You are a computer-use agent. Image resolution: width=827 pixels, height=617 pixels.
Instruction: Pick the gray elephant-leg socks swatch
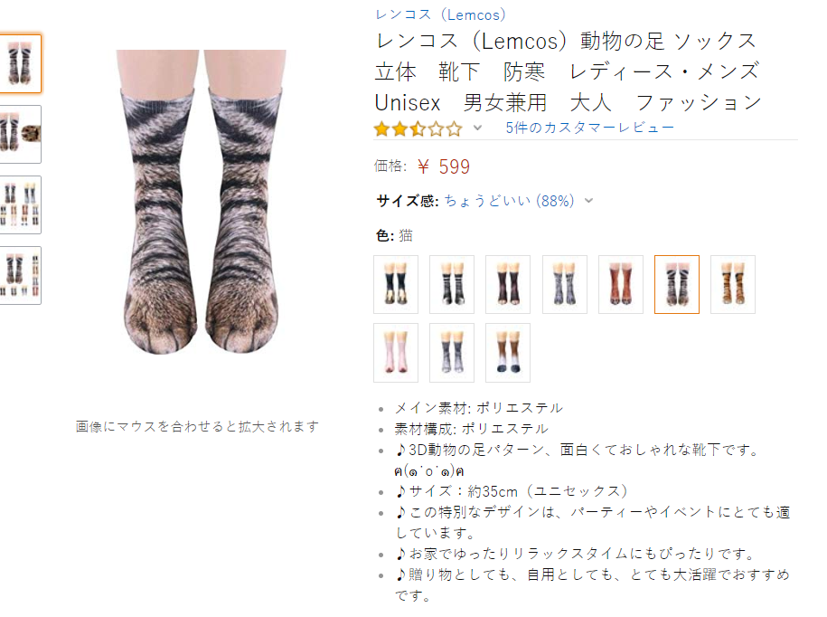pos(564,284)
